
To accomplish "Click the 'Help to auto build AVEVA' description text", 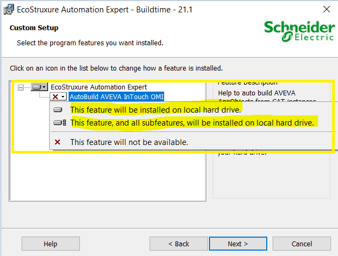I will 256,93.
